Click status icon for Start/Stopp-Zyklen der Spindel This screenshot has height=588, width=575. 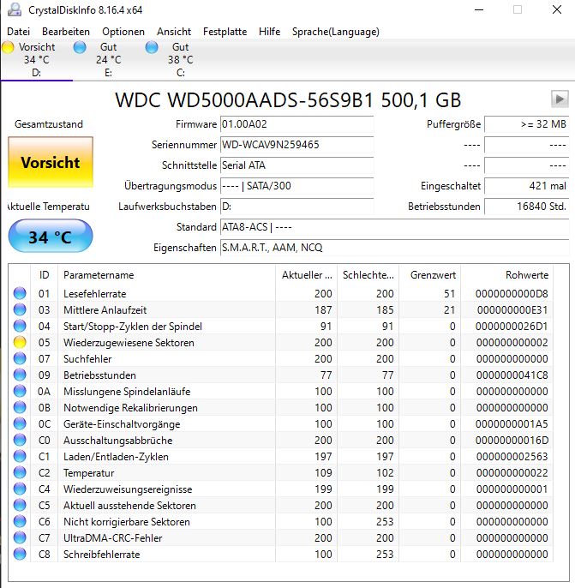(x=20, y=326)
